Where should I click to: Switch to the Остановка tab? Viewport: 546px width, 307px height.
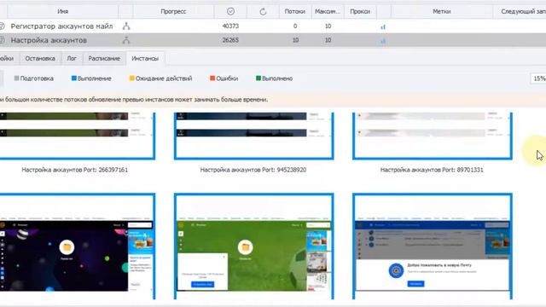pyautogui.click(x=40, y=59)
